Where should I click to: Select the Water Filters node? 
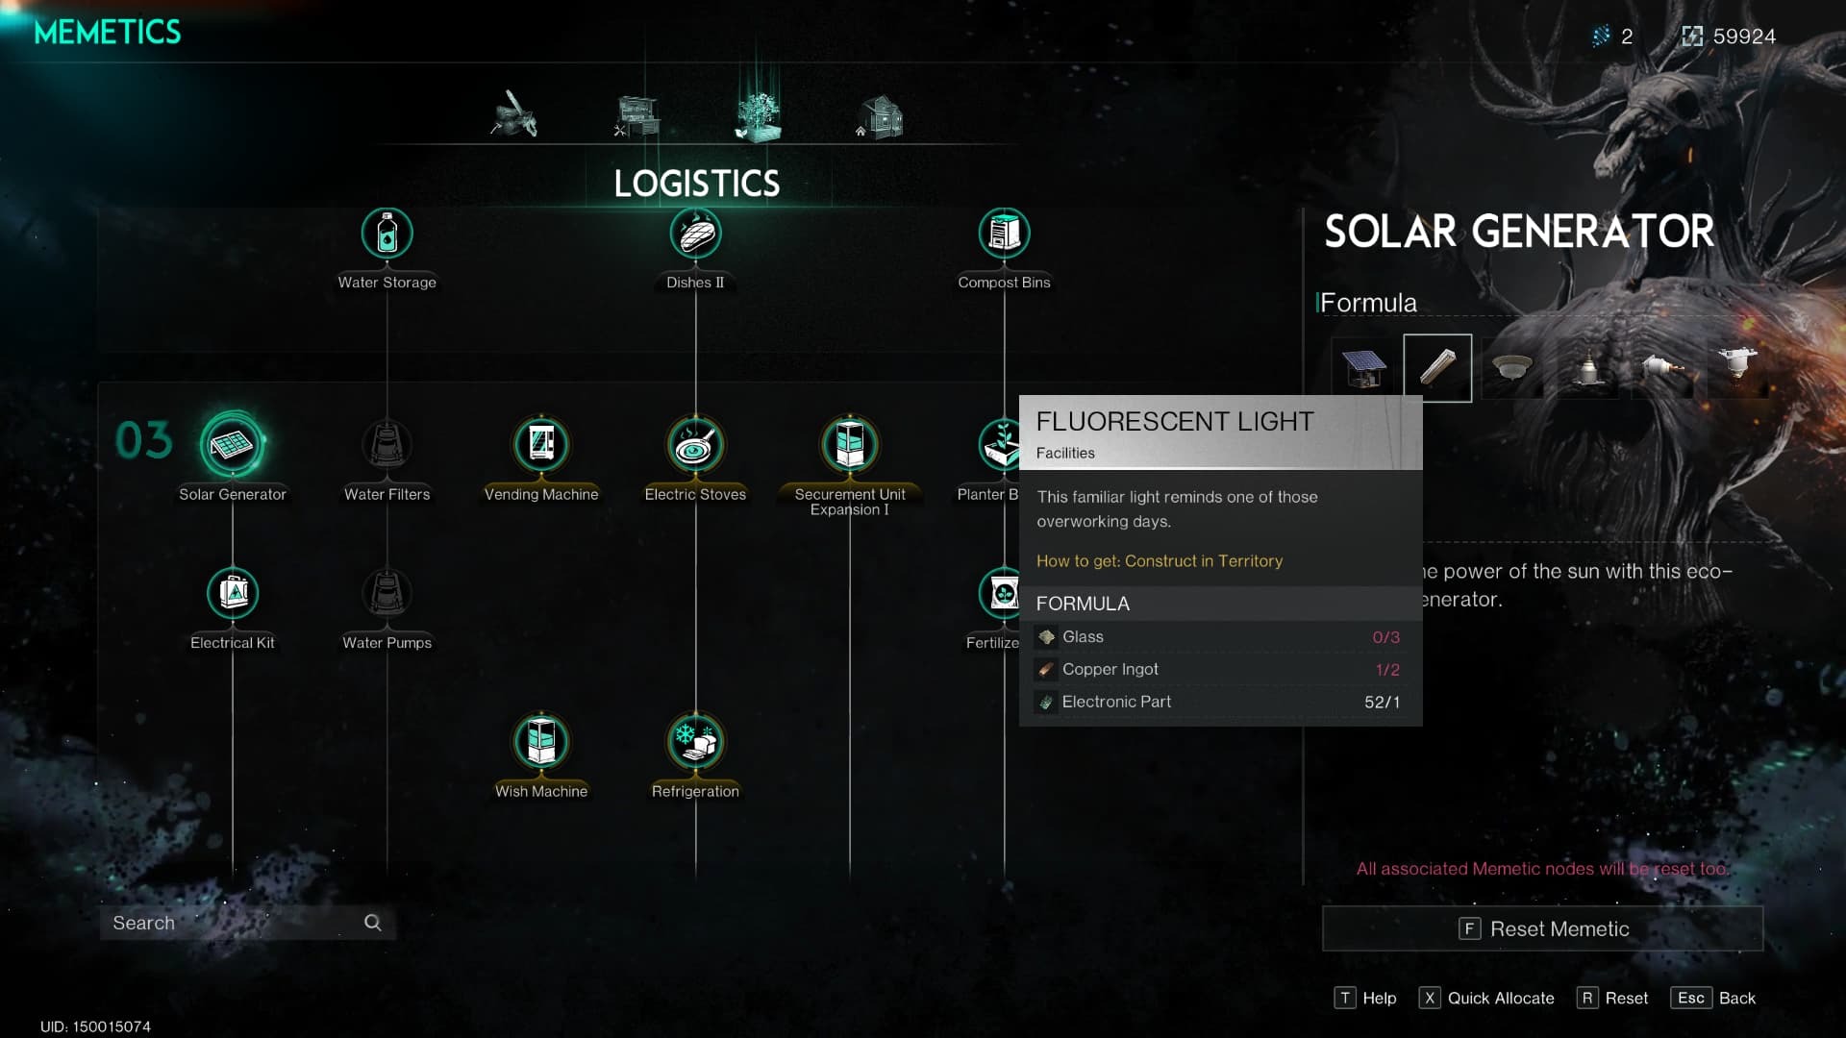[387, 442]
